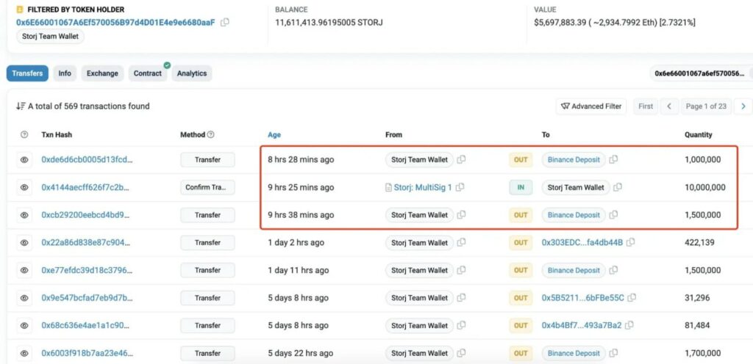Image resolution: width=753 pixels, height=364 pixels.
Task: Open transaction 0x22a86d838e87c904
Action: (85, 242)
